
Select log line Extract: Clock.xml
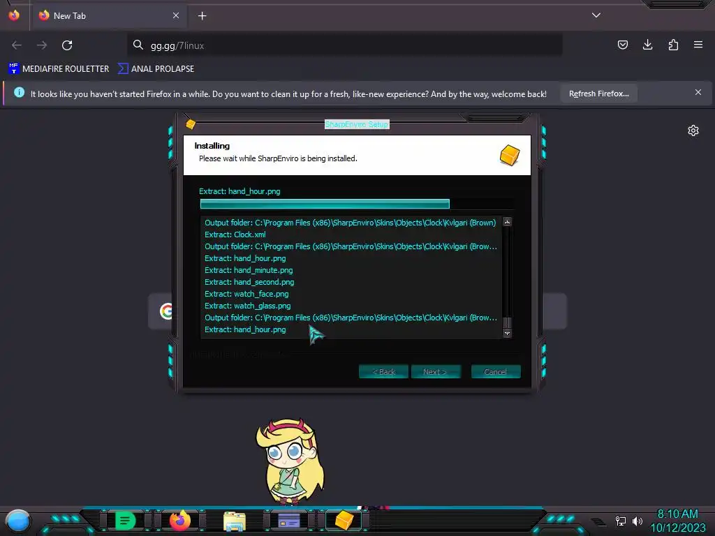point(235,234)
